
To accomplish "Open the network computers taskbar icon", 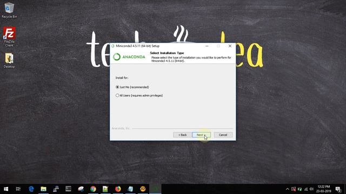I will [x=56, y=189].
